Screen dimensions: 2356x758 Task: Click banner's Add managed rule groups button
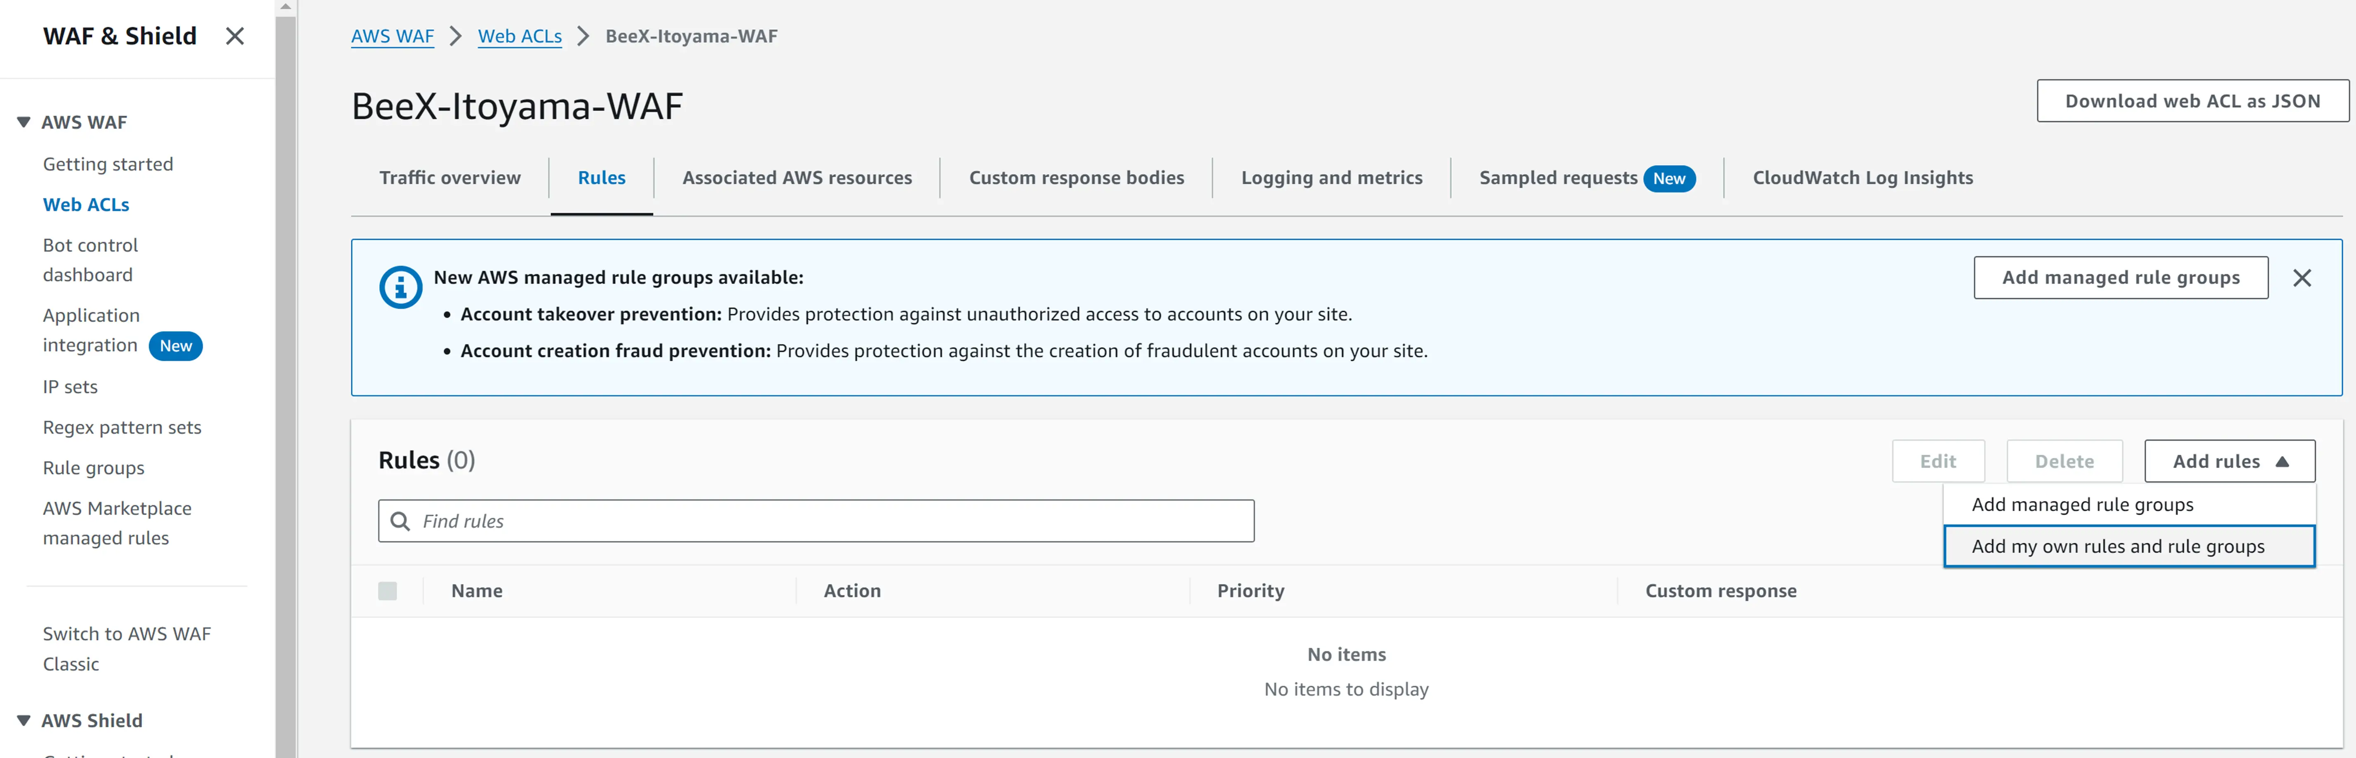pos(2120,278)
